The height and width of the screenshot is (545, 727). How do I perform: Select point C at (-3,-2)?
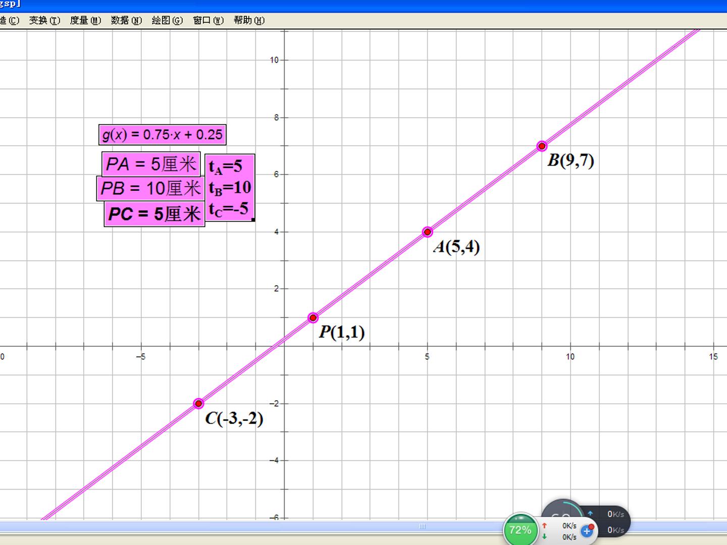[198, 403]
